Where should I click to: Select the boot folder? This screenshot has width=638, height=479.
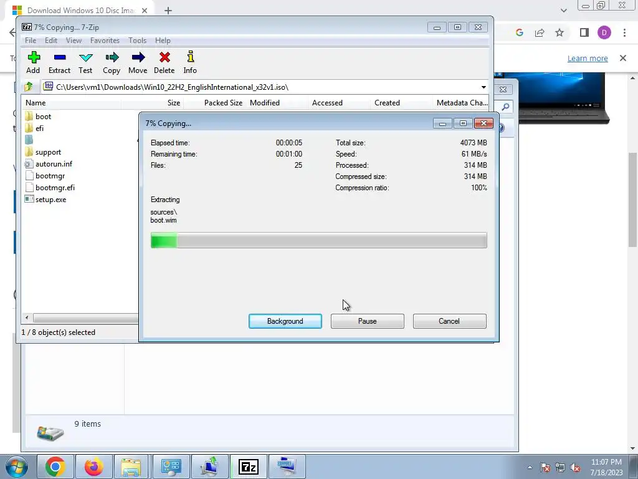[38, 117]
